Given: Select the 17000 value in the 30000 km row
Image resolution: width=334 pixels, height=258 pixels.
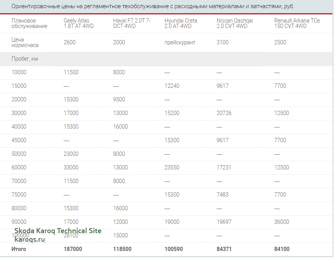Looking at the screenshot, I should [71, 113].
